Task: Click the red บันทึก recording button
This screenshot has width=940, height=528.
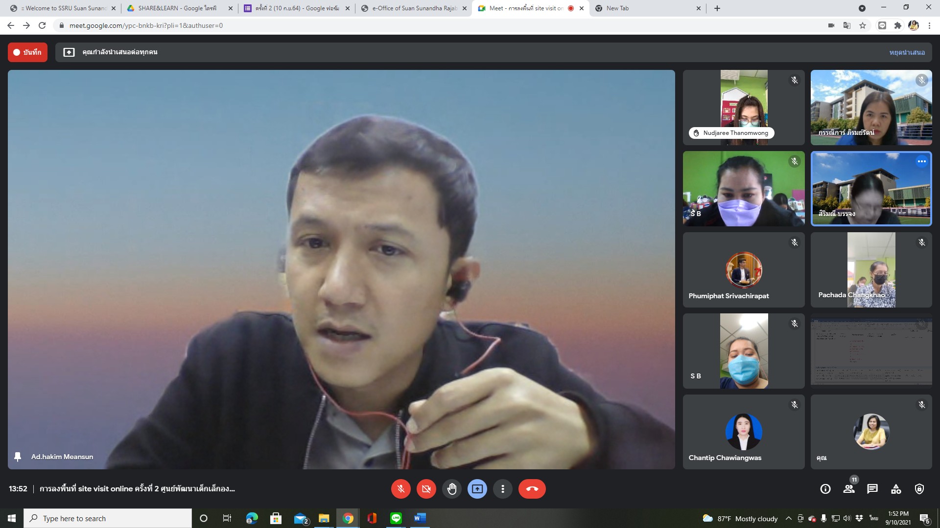Action: pyautogui.click(x=27, y=52)
